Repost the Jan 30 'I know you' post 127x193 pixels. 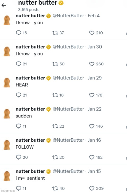point(55,64)
